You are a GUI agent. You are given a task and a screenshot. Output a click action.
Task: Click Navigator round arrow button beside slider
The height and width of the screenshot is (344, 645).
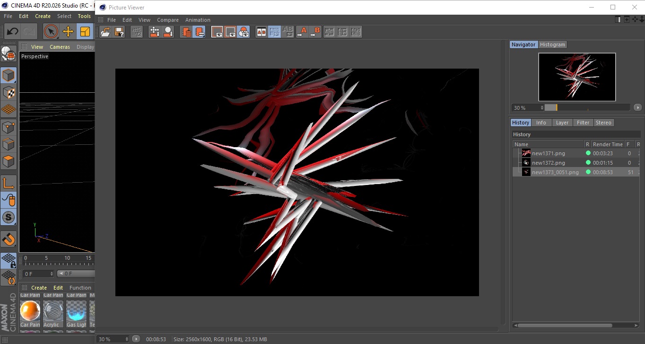pos(637,107)
